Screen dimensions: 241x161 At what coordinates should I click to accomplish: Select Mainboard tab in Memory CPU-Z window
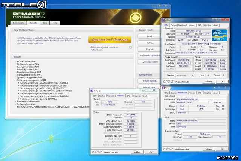click(111, 96)
